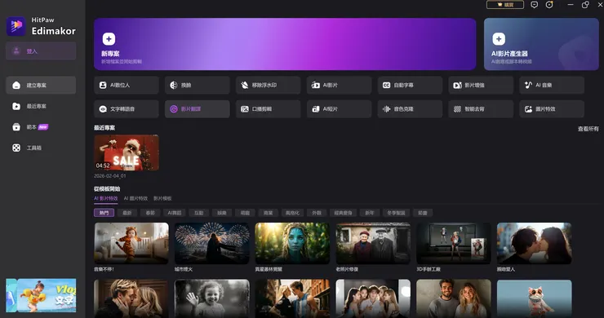Click the plus icon on 新專案 banner
This screenshot has height=318, width=604.
(x=109, y=38)
